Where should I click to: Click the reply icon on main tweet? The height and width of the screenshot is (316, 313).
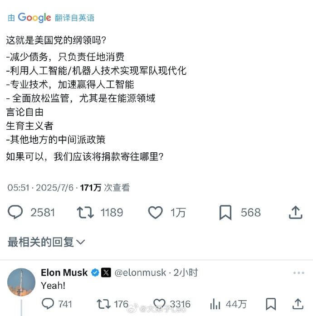click(15, 212)
